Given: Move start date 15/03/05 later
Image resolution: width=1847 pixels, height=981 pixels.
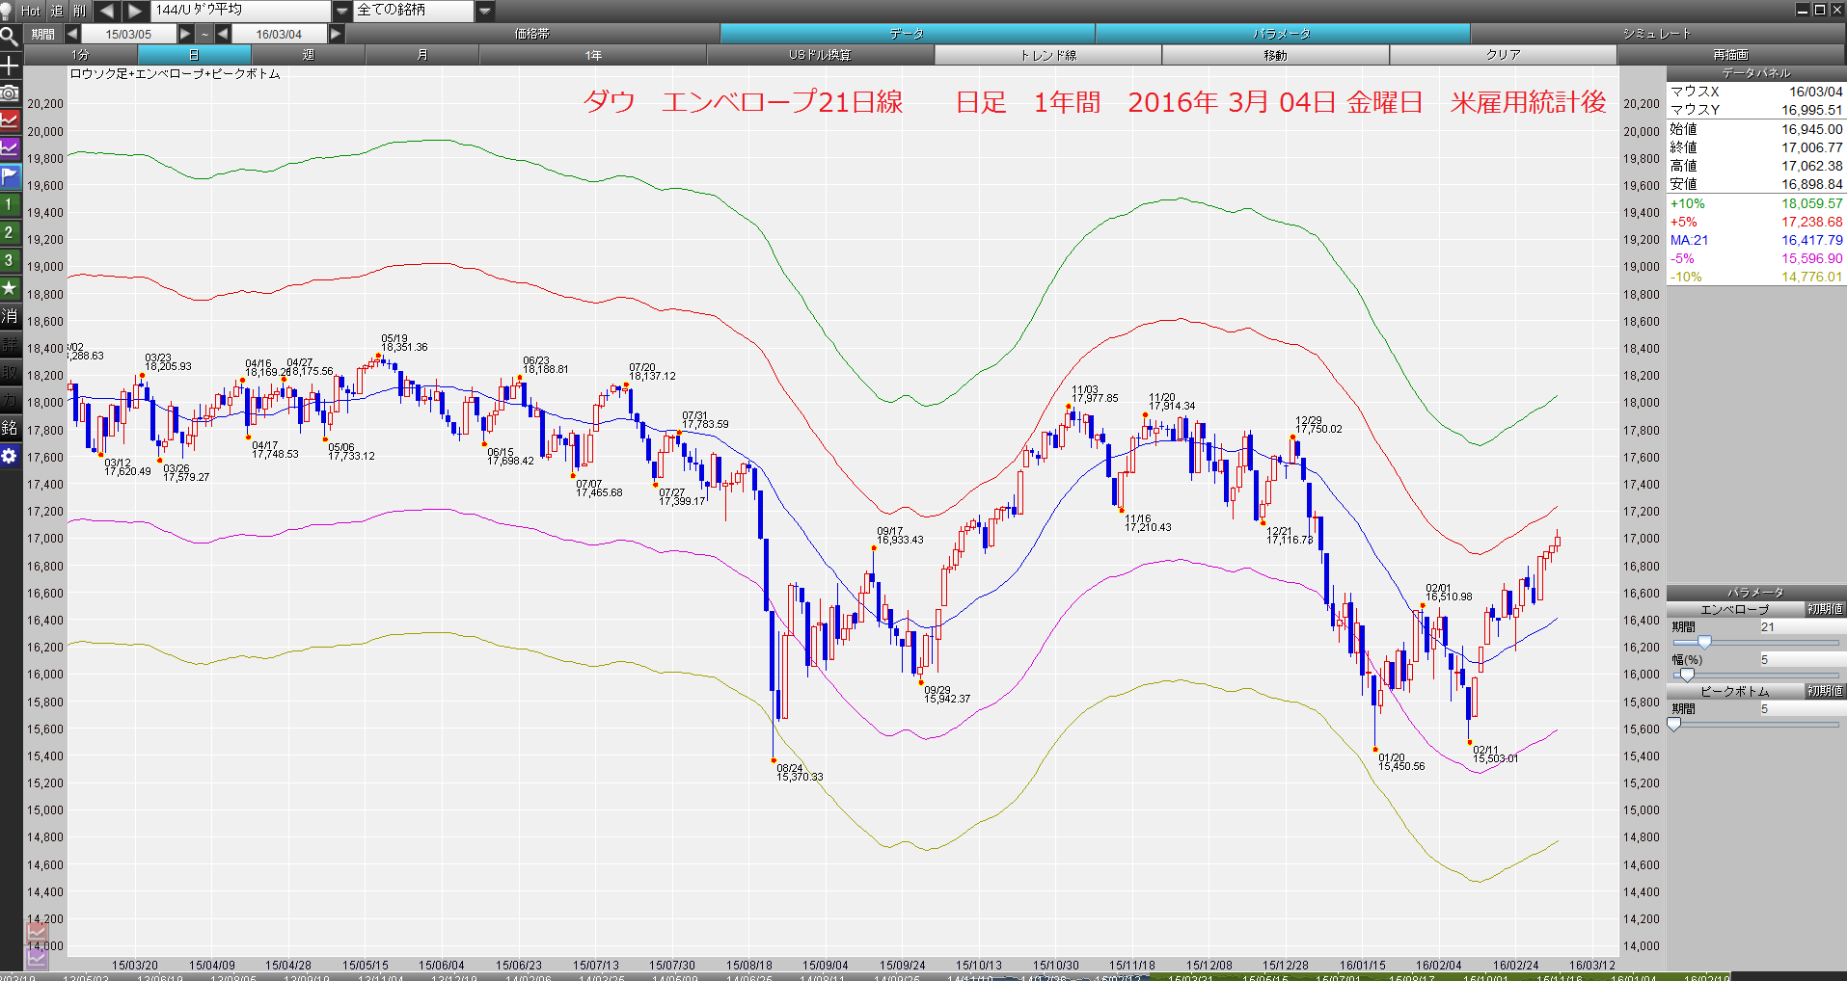Looking at the screenshot, I should (186, 34).
